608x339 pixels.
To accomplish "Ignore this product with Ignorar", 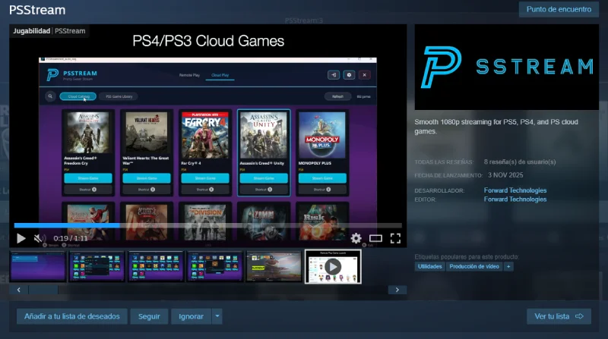I will tap(190, 316).
